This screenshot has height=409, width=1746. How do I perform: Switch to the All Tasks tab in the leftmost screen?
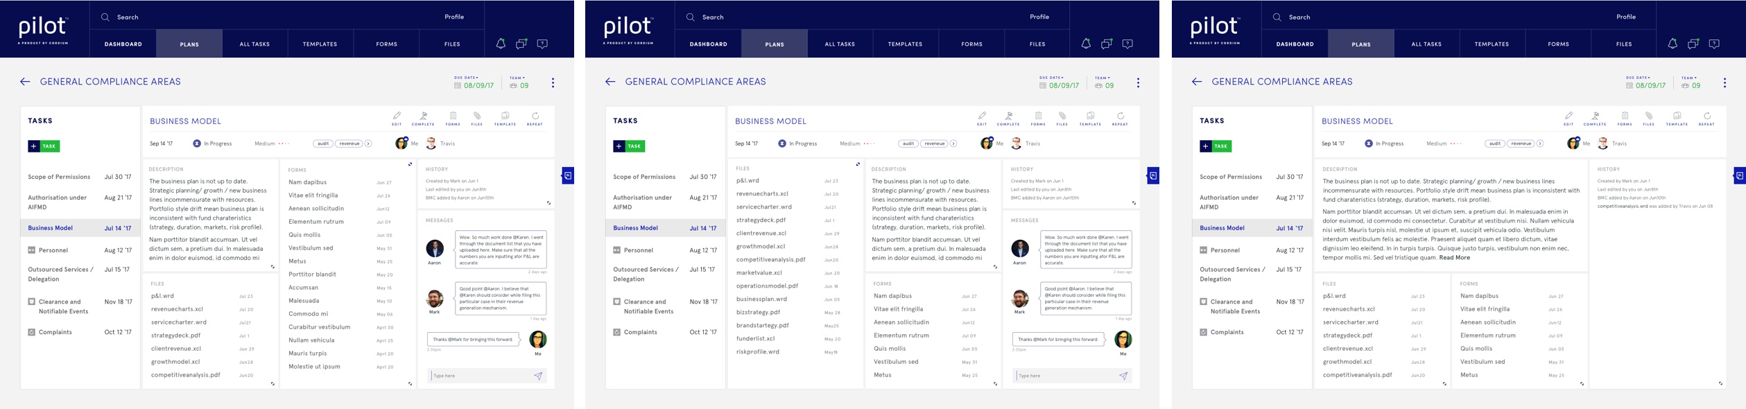(x=254, y=44)
